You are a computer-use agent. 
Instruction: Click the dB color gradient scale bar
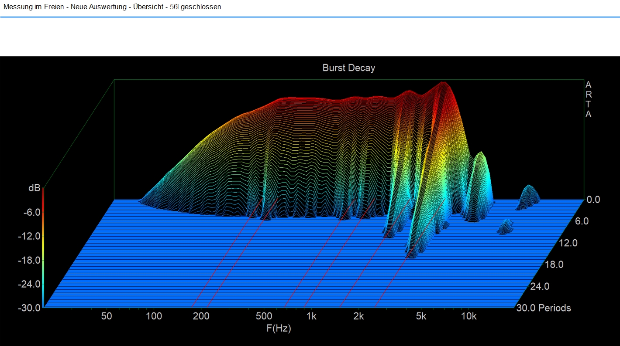pos(43,248)
